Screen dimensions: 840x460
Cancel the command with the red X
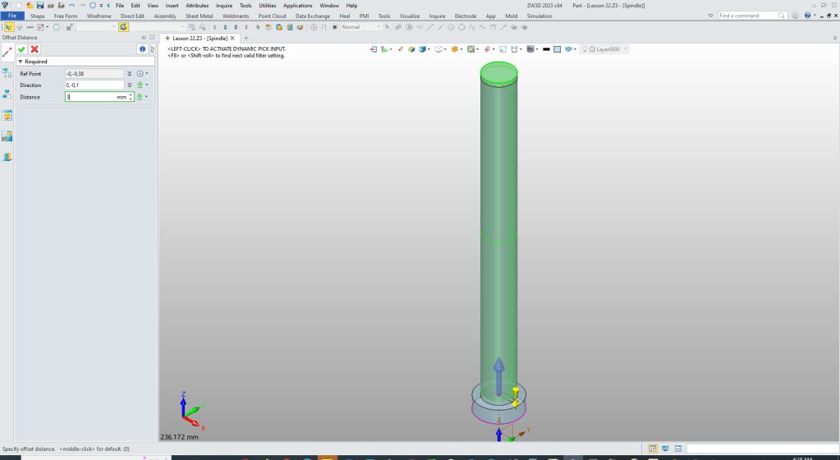pos(34,49)
